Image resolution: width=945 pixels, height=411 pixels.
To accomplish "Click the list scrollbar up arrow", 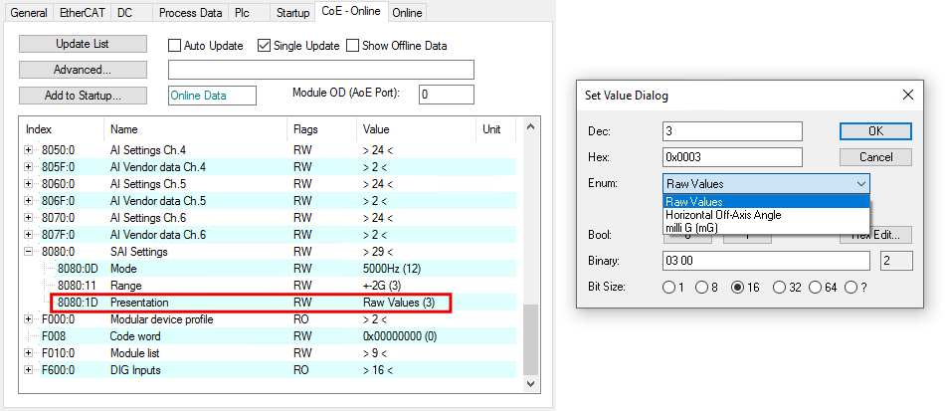I will (x=530, y=126).
